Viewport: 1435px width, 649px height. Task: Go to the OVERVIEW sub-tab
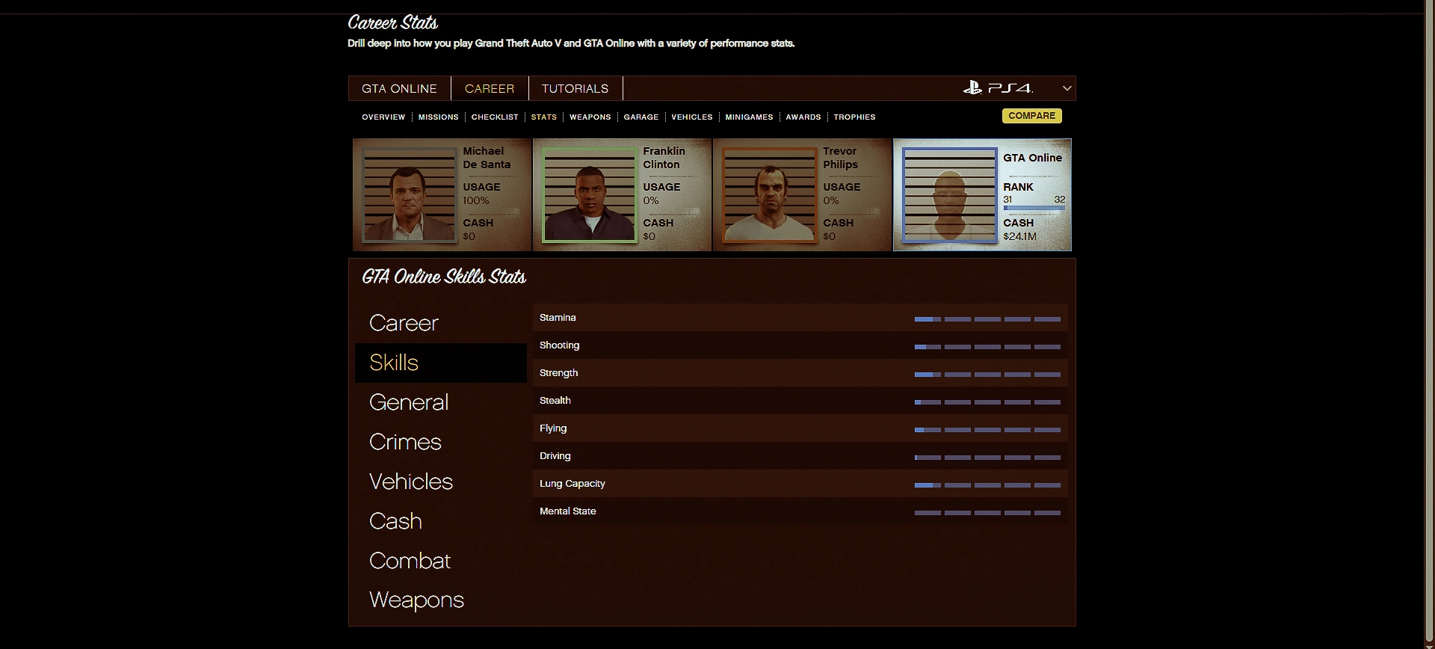(x=383, y=117)
